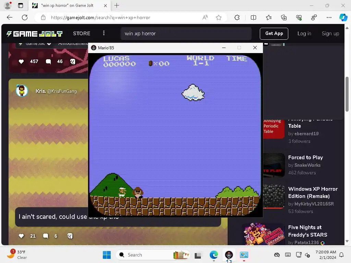Open the Kris. @KrisFunGang profile link
The height and width of the screenshot is (263, 351).
click(x=56, y=91)
